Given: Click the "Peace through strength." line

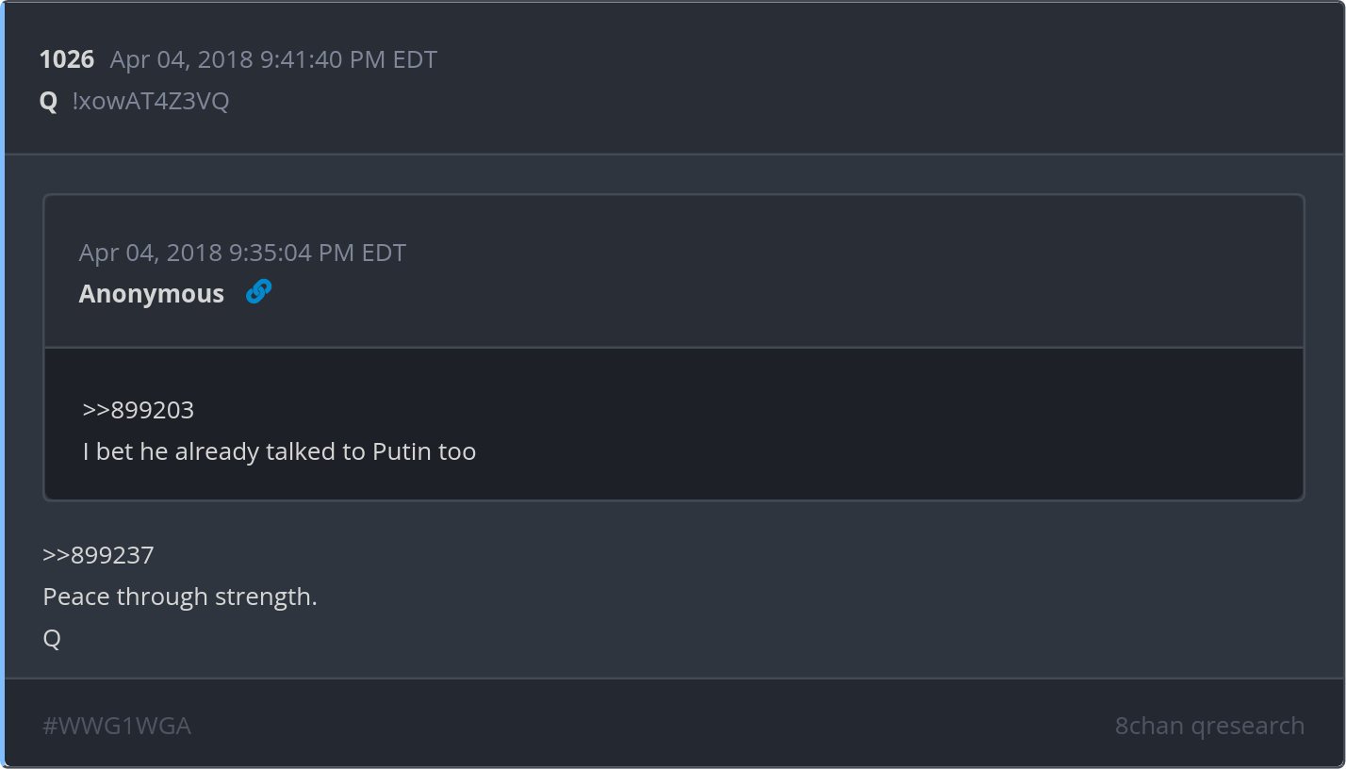Looking at the screenshot, I should 180,597.
